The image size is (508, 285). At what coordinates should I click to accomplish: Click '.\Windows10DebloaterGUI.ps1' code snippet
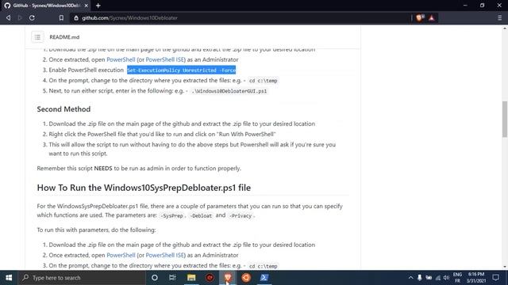(229, 91)
